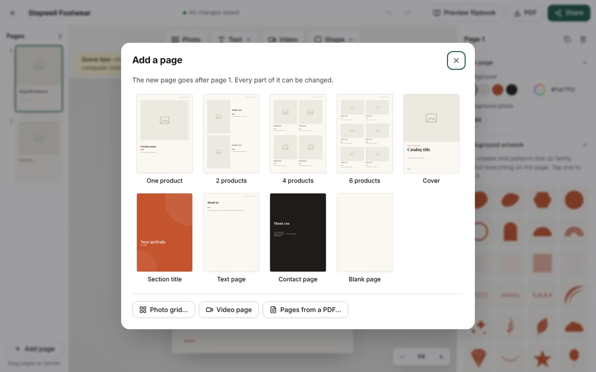
Task: Choose the 6 products page layout
Action: point(365,133)
